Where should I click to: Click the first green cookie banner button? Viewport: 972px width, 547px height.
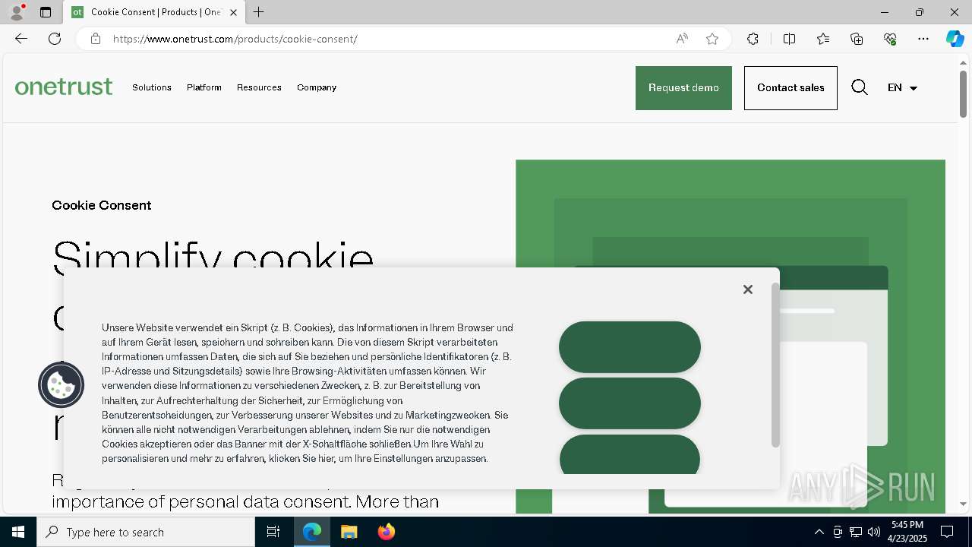pos(630,347)
